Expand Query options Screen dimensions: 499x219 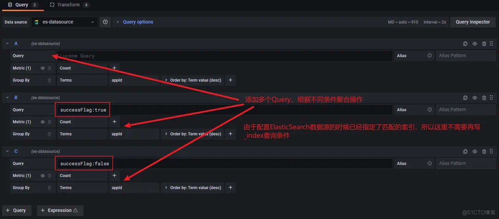click(x=135, y=22)
